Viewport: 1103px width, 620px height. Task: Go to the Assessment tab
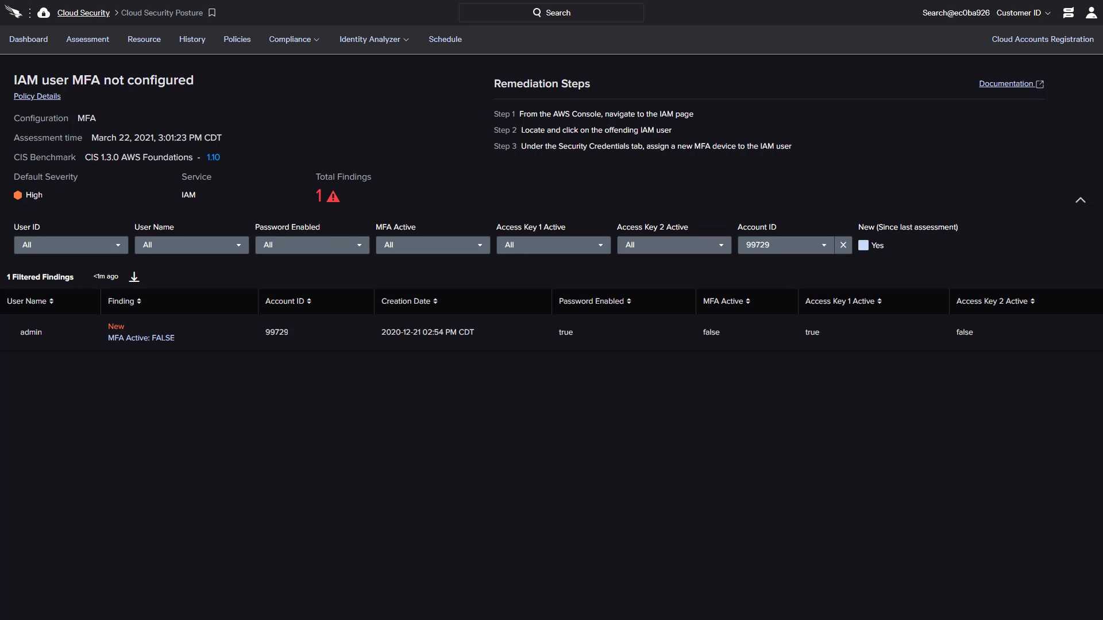click(x=87, y=39)
